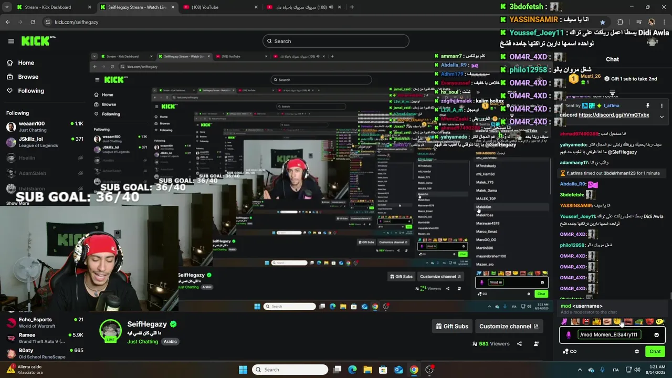Click the address bar URL
672x378 pixels.
pos(77,22)
